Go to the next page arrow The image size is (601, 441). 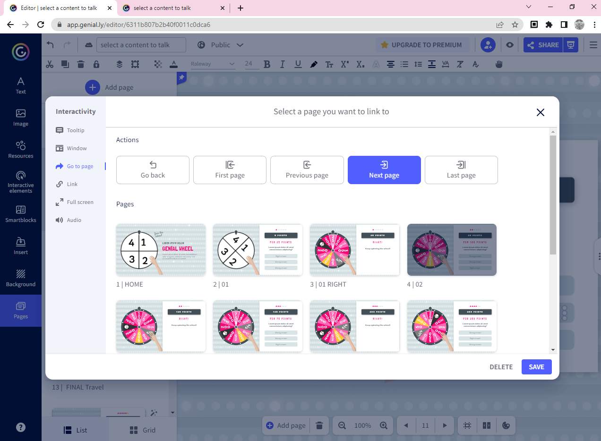point(445,425)
